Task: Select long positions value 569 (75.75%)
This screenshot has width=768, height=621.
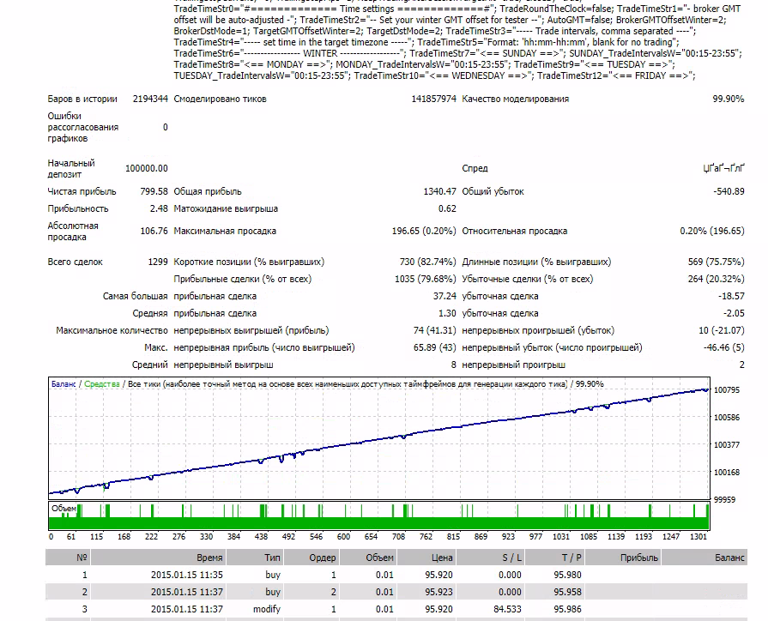Action: (x=716, y=262)
